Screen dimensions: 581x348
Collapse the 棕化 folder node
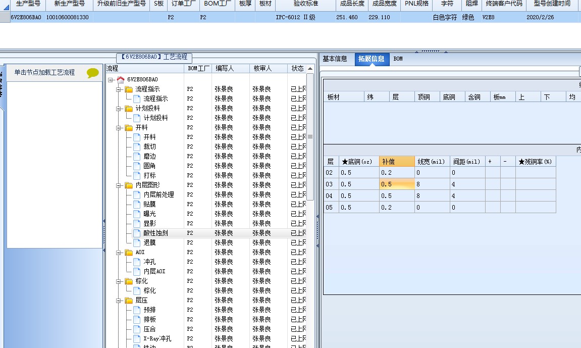click(x=119, y=281)
